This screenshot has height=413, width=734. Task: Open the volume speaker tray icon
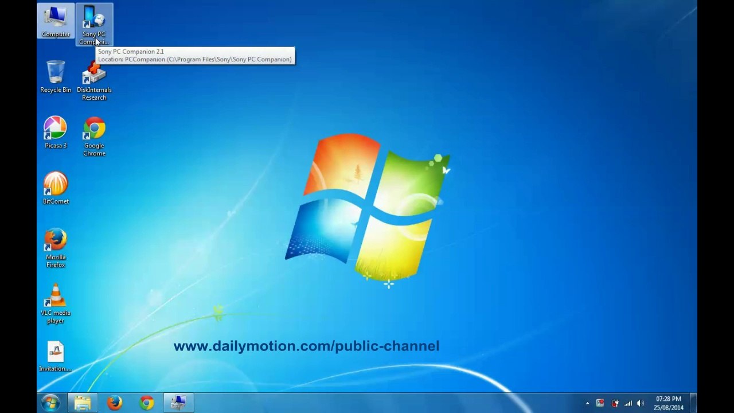tap(641, 403)
